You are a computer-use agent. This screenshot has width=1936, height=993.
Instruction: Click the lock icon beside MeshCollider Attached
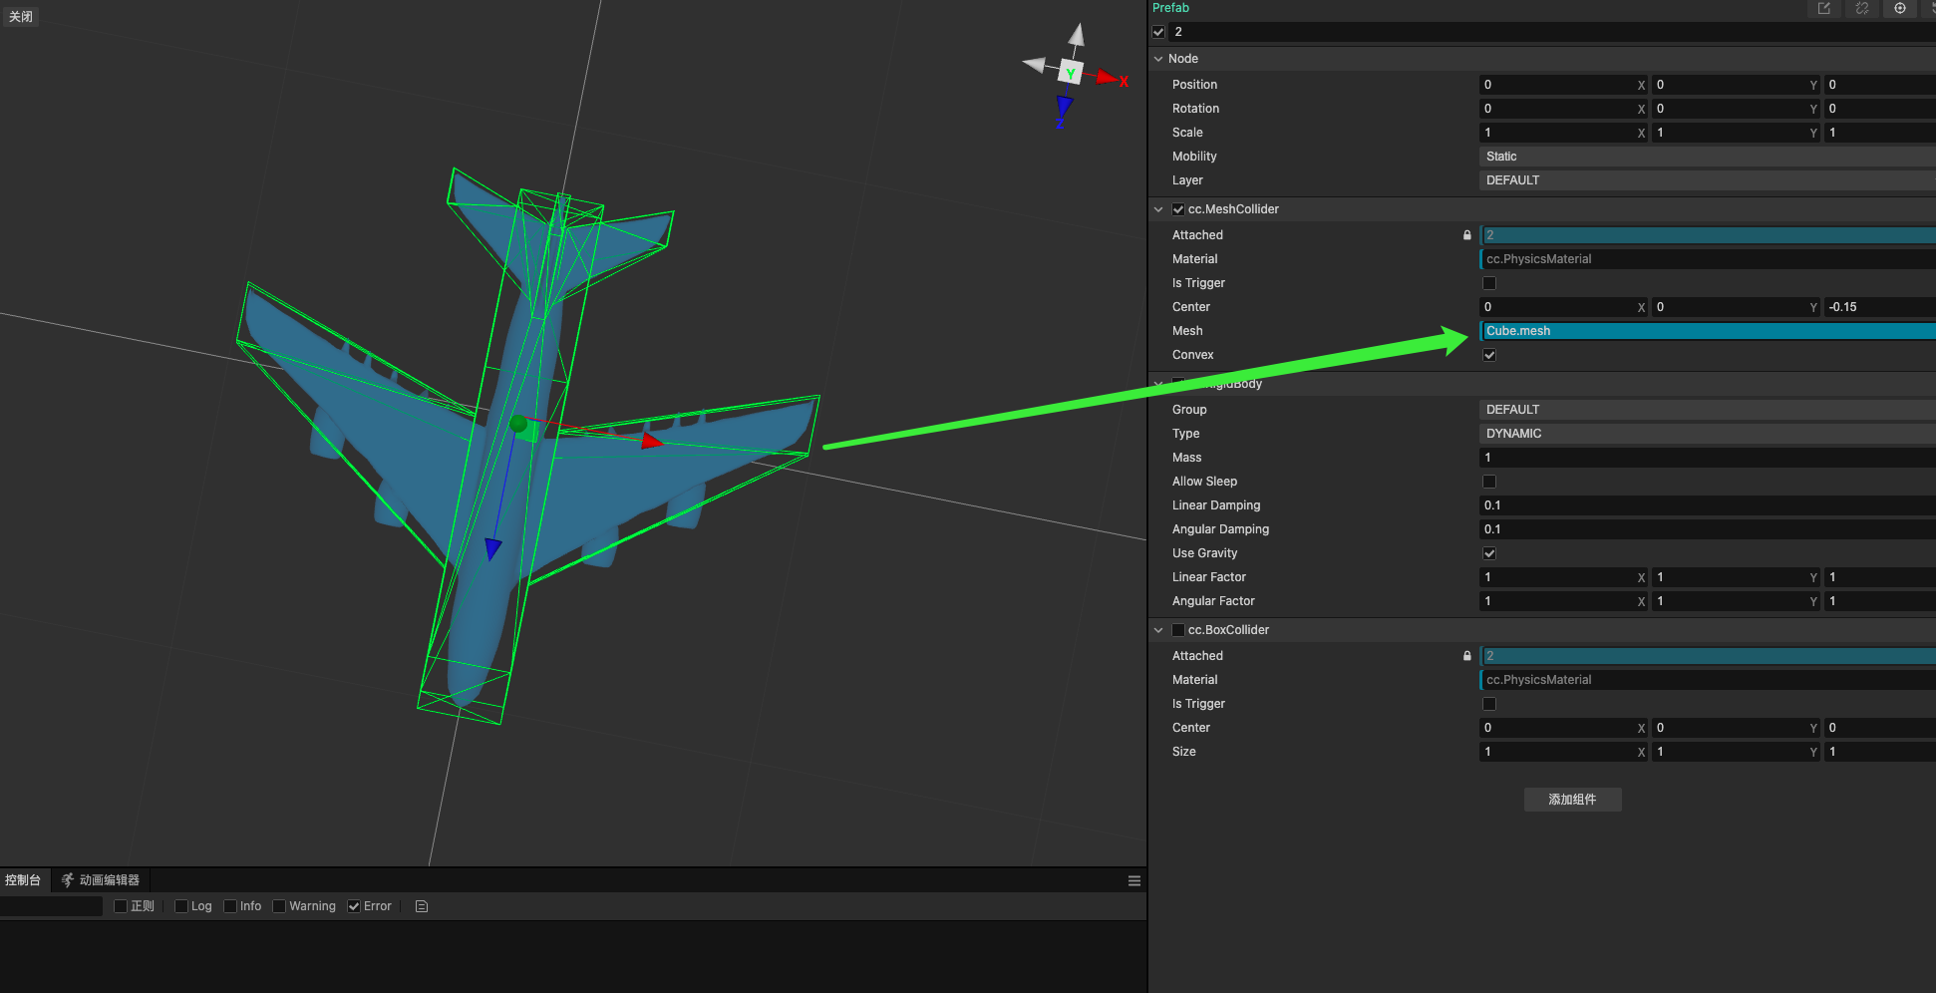point(1466,234)
